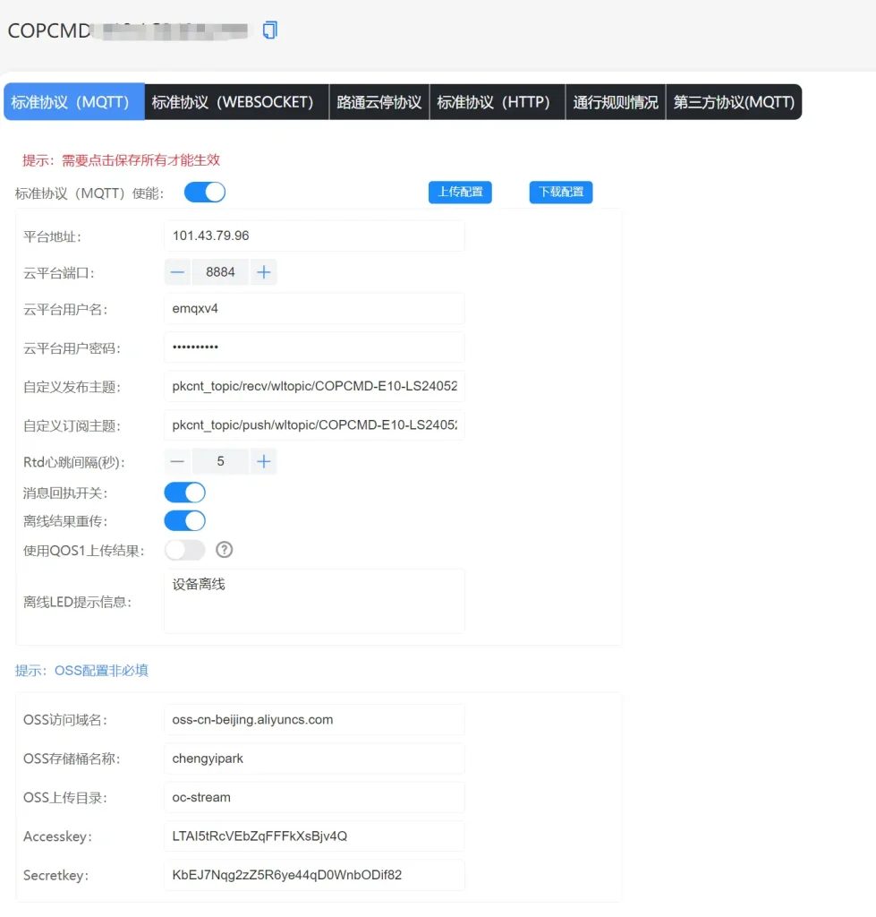Select the 云平台用户密码 password field
This screenshot has width=876, height=917.
click(313, 347)
